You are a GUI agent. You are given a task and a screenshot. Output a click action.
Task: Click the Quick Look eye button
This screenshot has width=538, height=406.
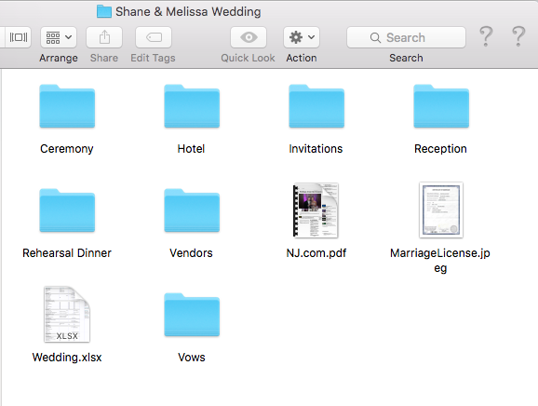[249, 37]
